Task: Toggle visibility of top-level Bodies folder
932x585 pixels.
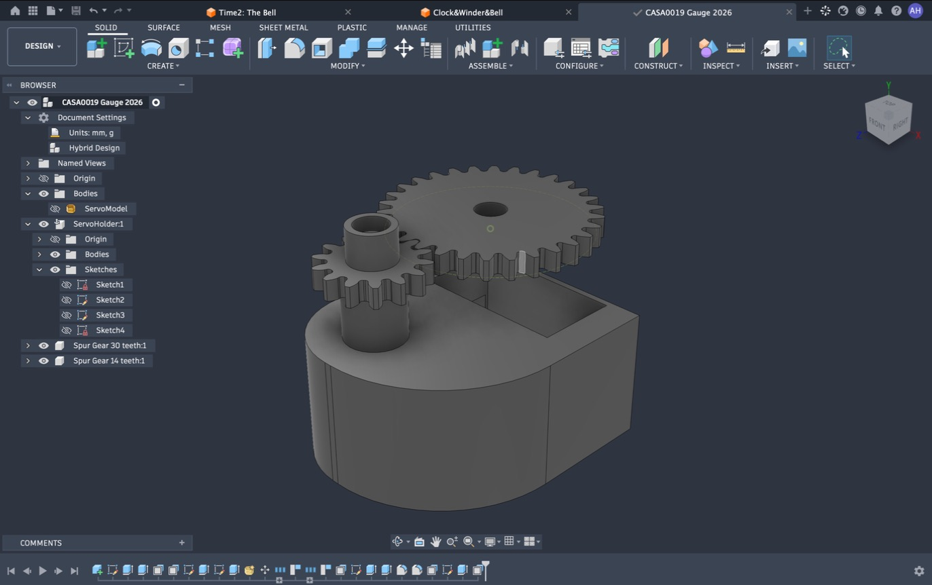Action: pyautogui.click(x=43, y=193)
